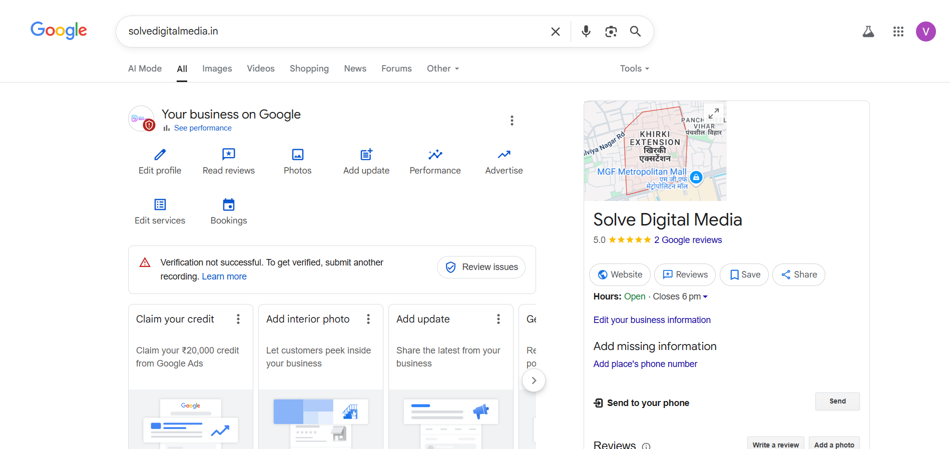Click the Google logo
This screenshot has height=449, width=950.
tap(59, 30)
